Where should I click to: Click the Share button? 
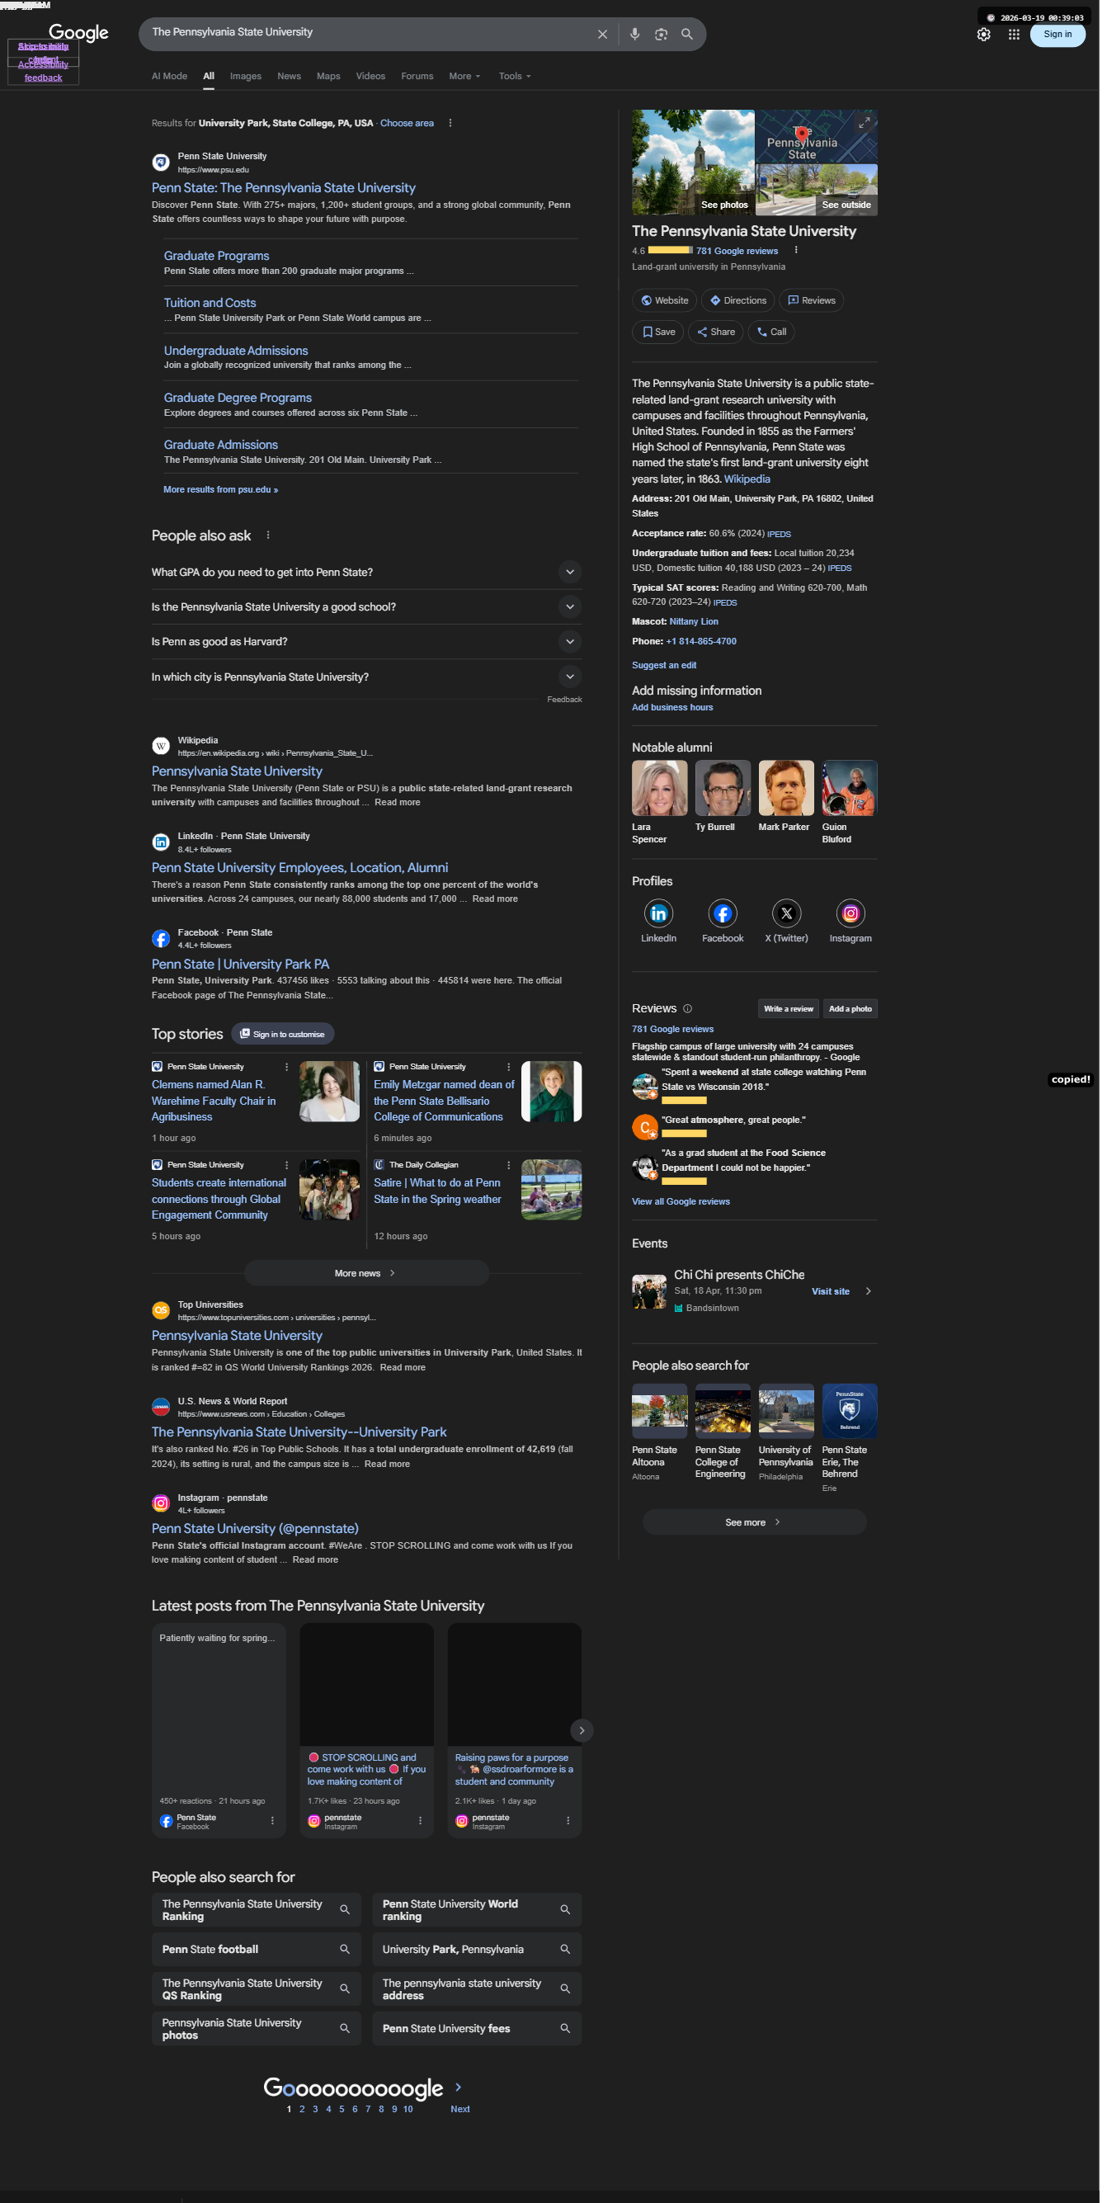[715, 332]
